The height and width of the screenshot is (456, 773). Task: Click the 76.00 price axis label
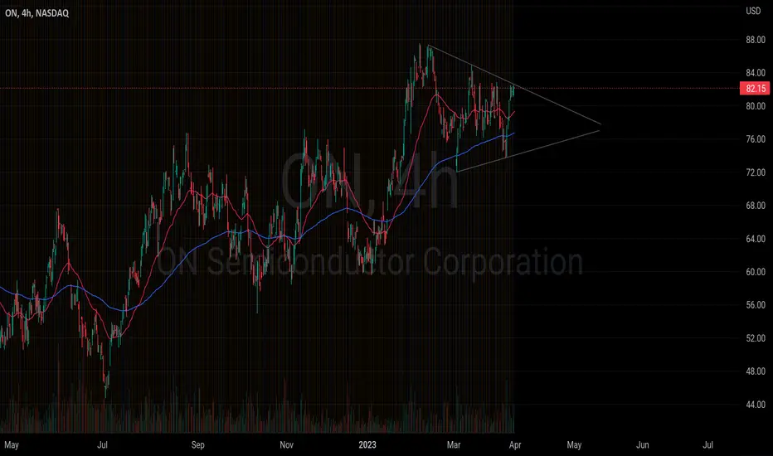756,139
